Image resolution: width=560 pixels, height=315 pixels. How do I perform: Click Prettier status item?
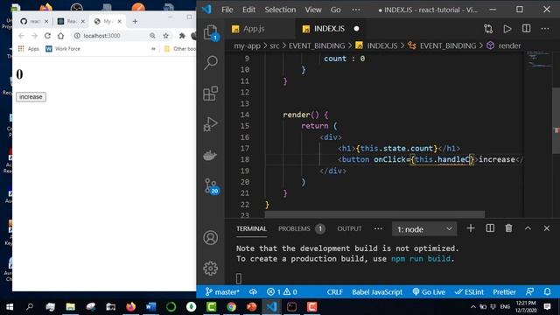coord(504,291)
